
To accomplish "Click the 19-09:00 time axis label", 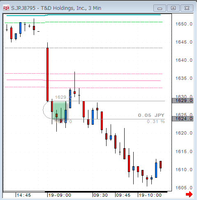I will (60, 195).
